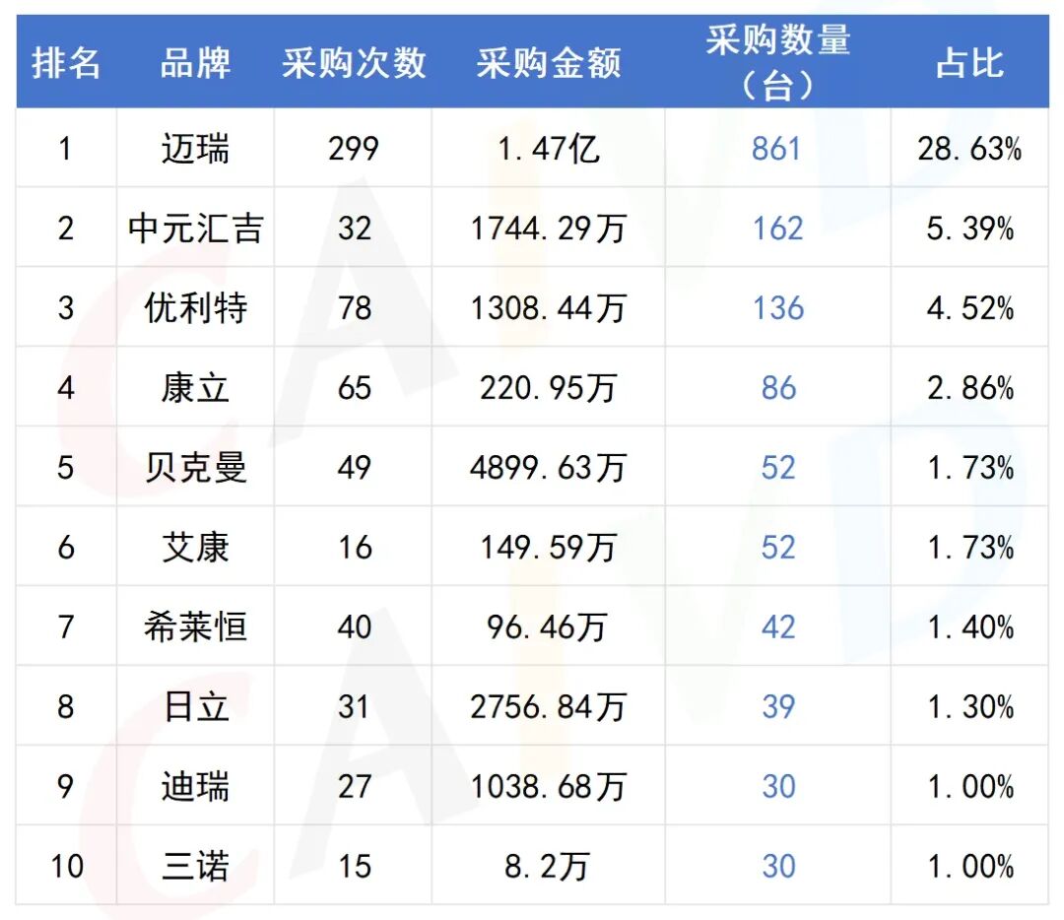The width and height of the screenshot is (1064, 920).
Task: Click share 1.00% in 迪瑞 row
Action: (x=970, y=786)
